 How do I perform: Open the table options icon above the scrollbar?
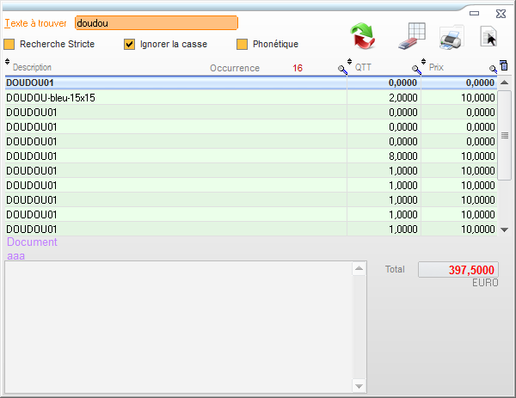pos(504,65)
